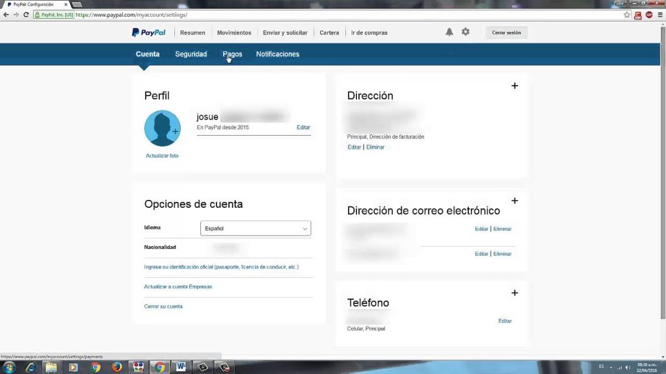Go back using the browser back arrow

click(x=5, y=14)
